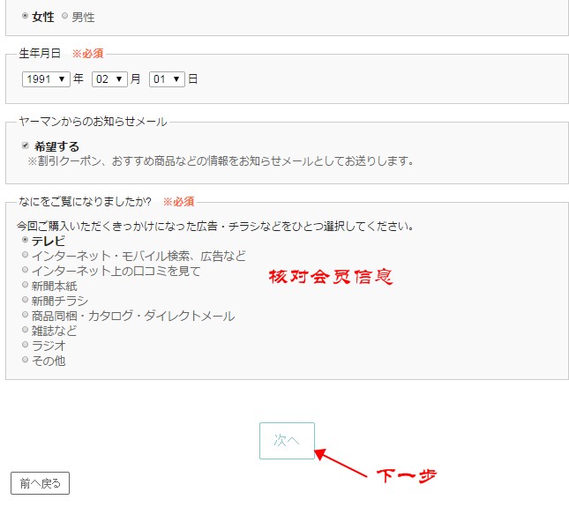Screen dimensions: 569x507
Task: Open the birth year dropdown showing 1991
Action: tap(46, 78)
